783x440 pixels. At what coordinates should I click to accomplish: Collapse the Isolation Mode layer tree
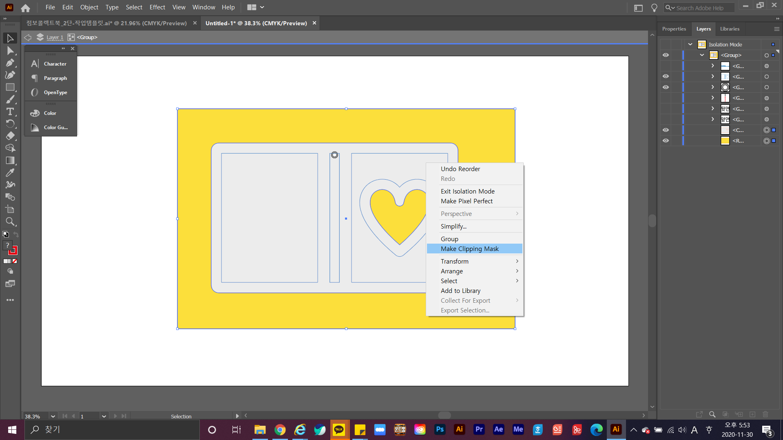(x=690, y=44)
